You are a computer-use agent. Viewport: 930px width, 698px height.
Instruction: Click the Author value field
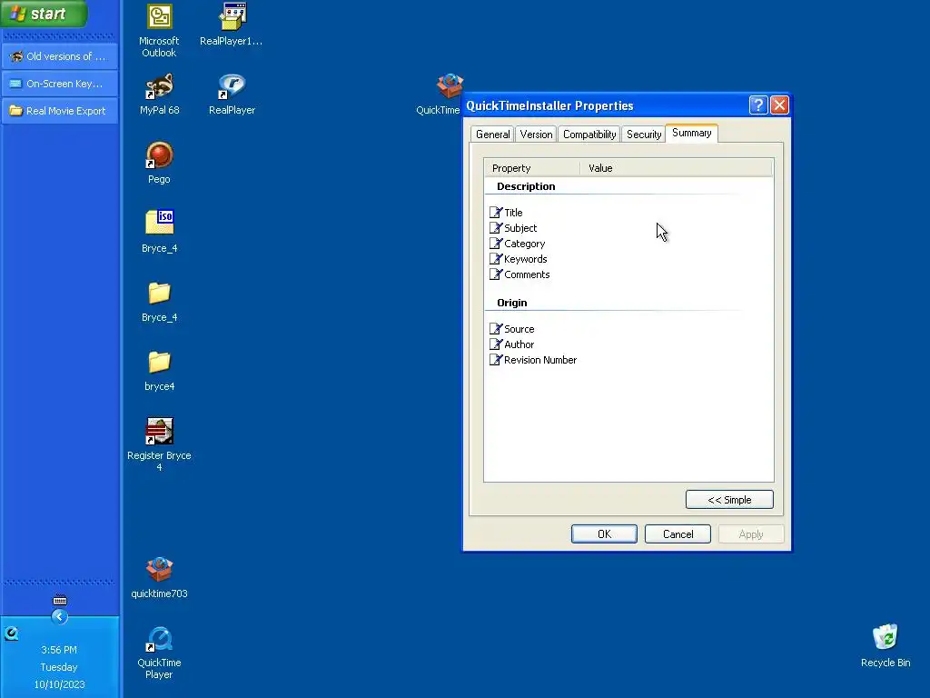click(676, 344)
